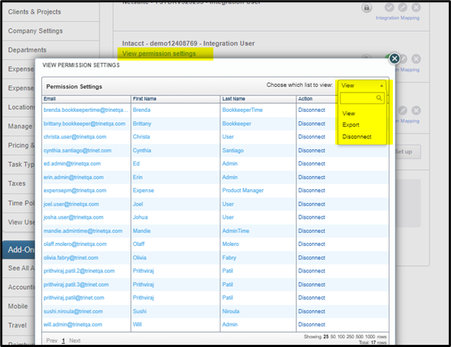Open Departments in the sidebar
The width and height of the screenshot is (451, 347).
(27, 50)
